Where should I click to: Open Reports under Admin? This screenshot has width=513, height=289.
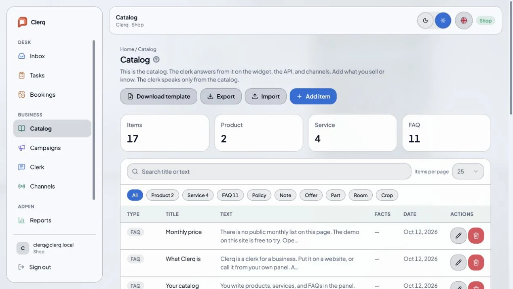coord(52,220)
